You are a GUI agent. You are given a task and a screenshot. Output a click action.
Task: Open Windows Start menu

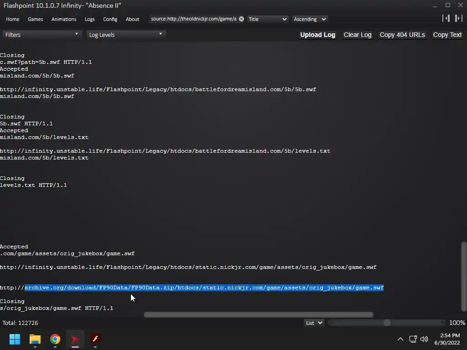pyautogui.click(x=15, y=339)
